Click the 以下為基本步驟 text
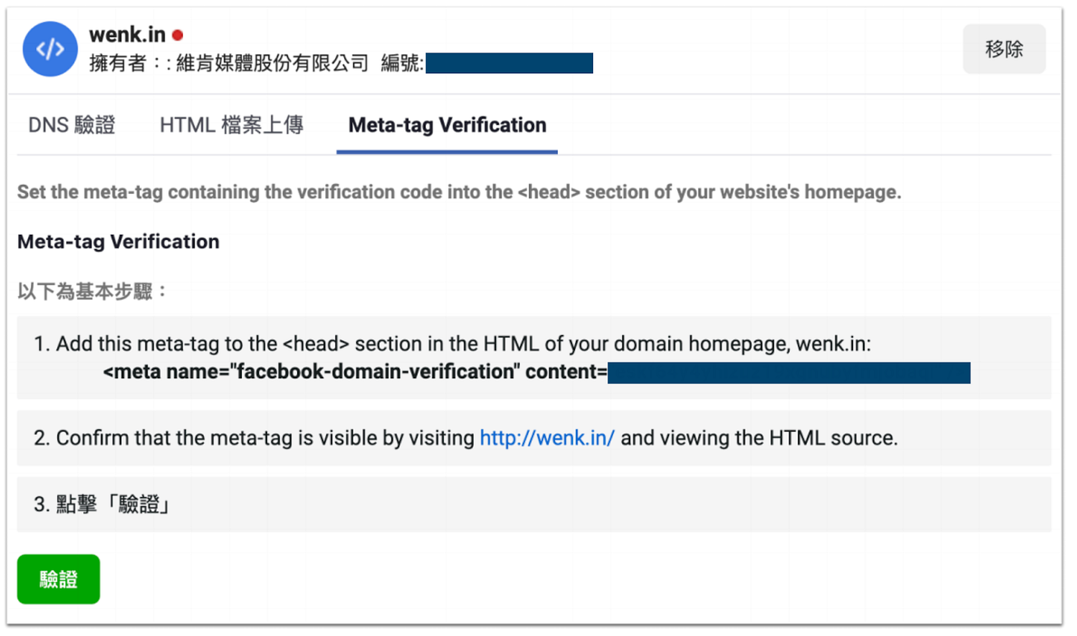 pos(92,291)
